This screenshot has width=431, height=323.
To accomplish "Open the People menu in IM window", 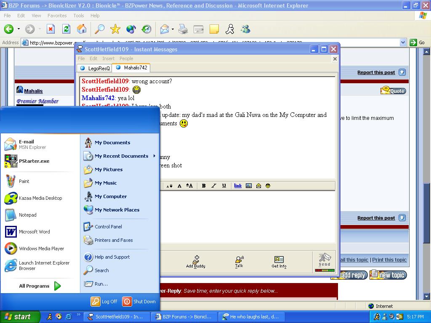I will coord(126,58).
